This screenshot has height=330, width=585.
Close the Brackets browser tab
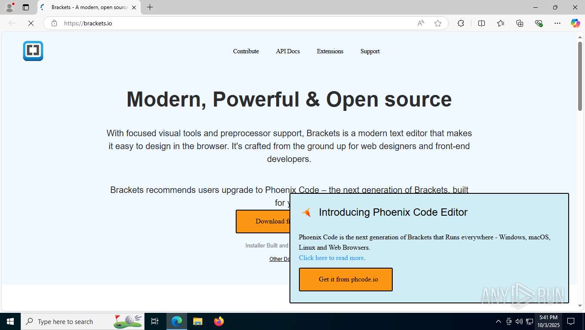pyautogui.click(x=134, y=7)
